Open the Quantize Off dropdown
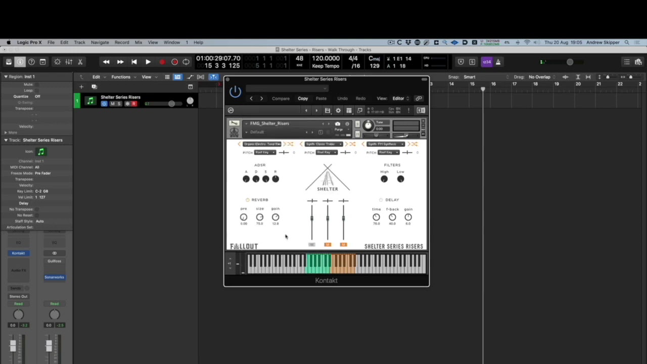The width and height of the screenshot is (647, 364). pos(38,96)
